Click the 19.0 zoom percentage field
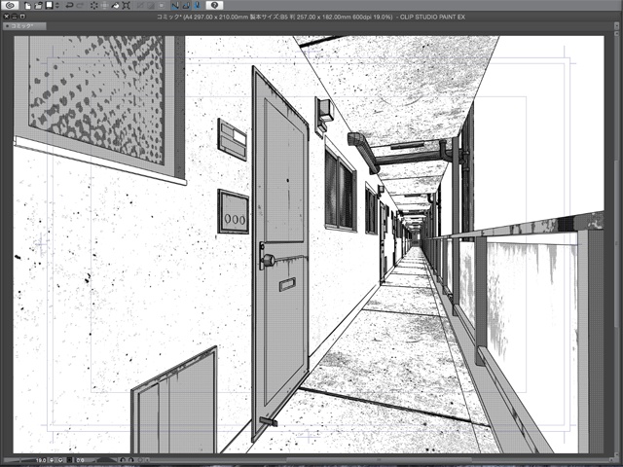The image size is (623, 467). point(41,460)
